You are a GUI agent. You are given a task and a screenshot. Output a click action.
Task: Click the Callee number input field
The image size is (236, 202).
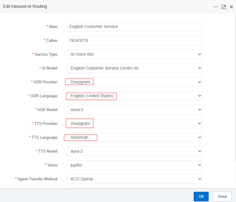point(135,40)
